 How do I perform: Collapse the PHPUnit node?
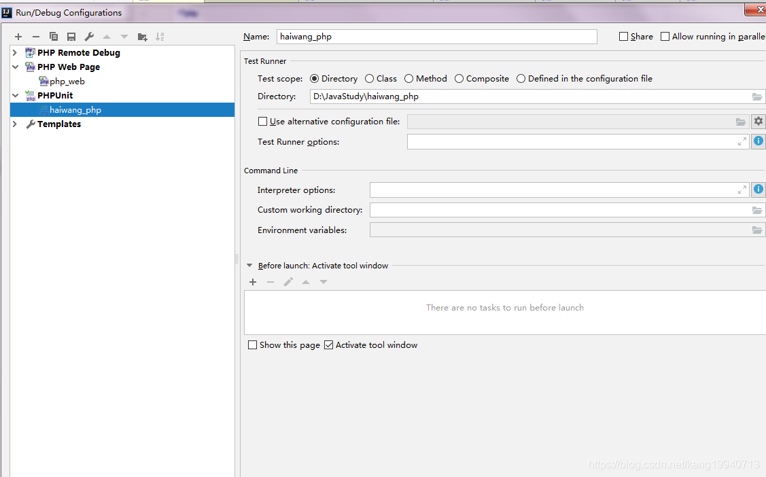[15, 96]
